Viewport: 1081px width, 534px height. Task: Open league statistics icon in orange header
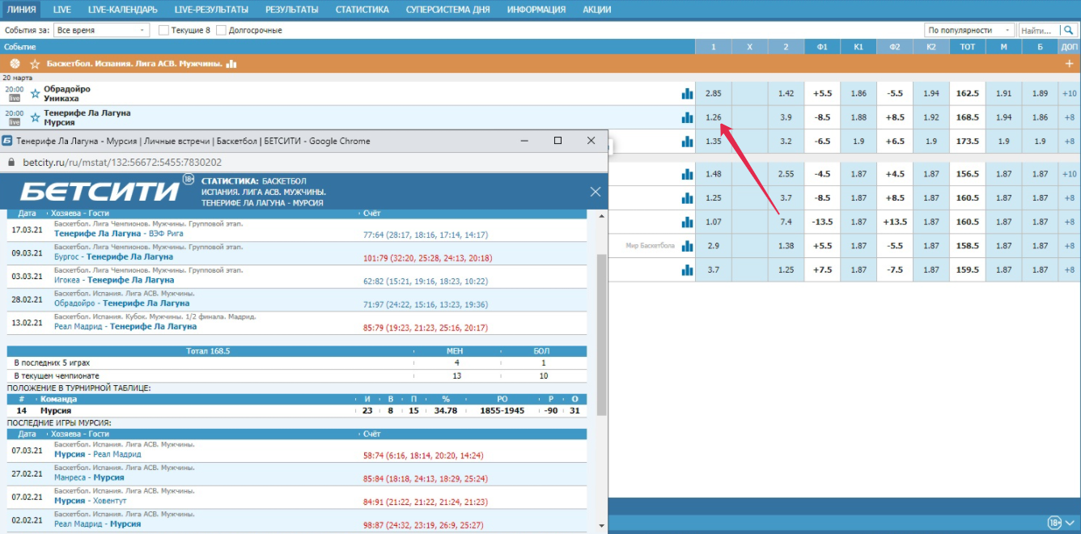coord(231,64)
